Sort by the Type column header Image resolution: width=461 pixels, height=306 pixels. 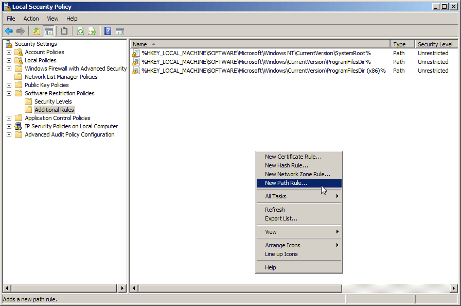(402, 44)
